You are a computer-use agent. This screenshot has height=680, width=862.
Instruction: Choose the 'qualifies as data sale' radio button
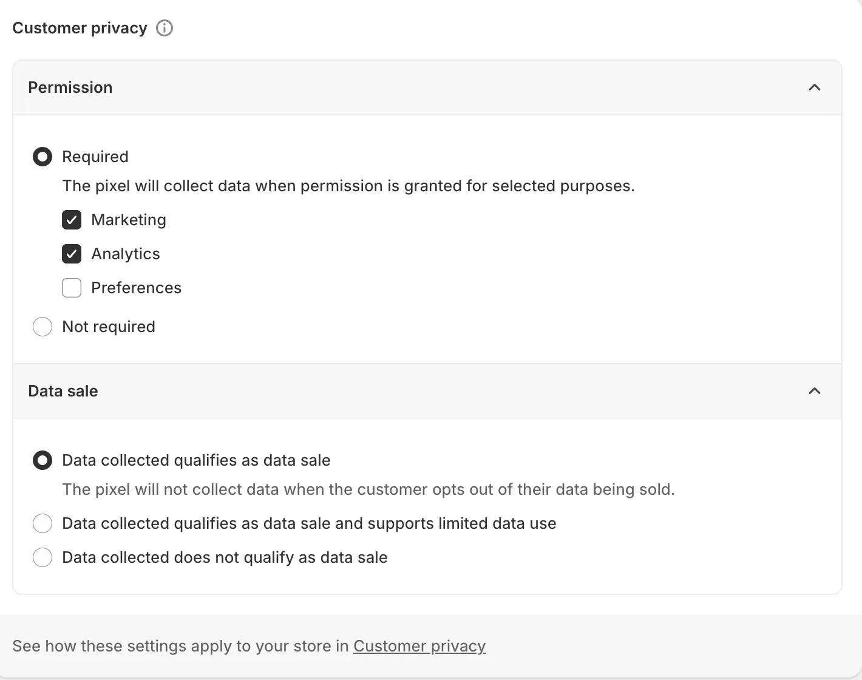[x=42, y=460]
